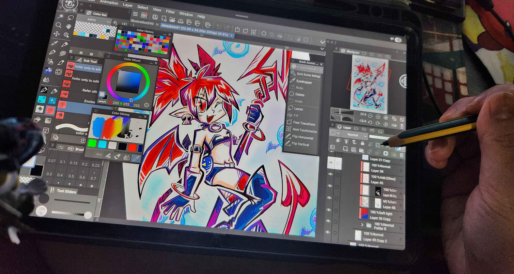Hide Layer 49 Copy 2 eye icon
The image size is (514, 274).
click(327, 232)
